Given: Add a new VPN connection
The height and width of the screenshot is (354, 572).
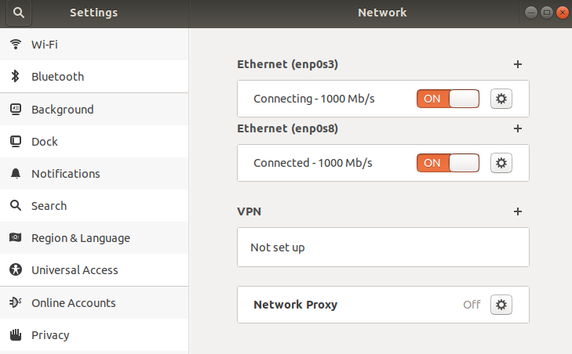Looking at the screenshot, I should [x=518, y=211].
